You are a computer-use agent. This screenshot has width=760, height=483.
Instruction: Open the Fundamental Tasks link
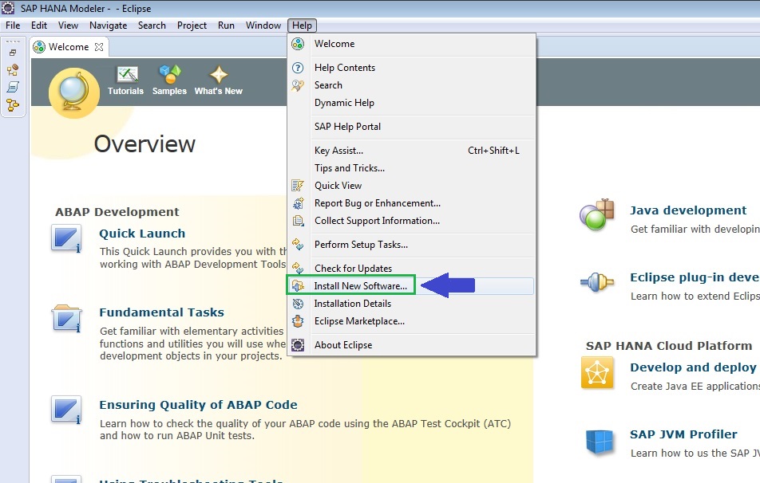(161, 312)
